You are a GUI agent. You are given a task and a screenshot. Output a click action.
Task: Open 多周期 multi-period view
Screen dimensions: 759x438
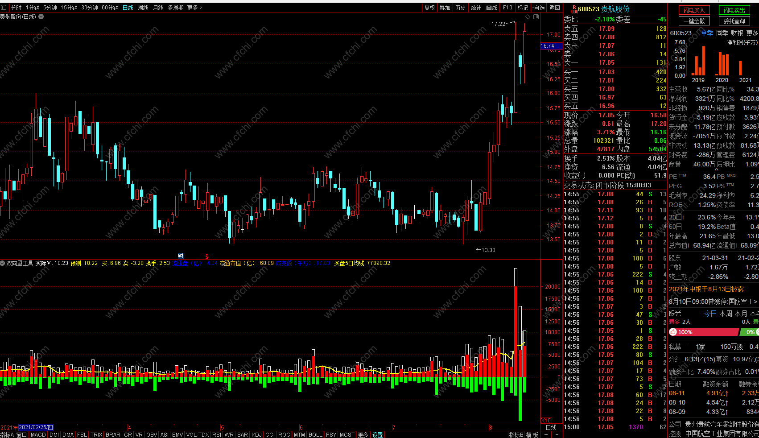point(175,8)
